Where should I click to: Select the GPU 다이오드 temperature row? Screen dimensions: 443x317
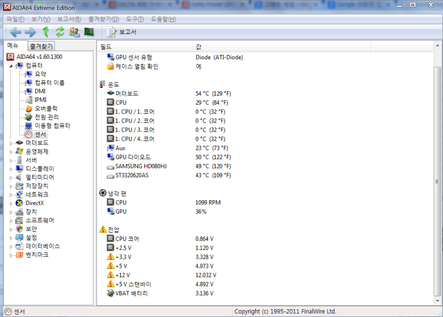pos(265,157)
